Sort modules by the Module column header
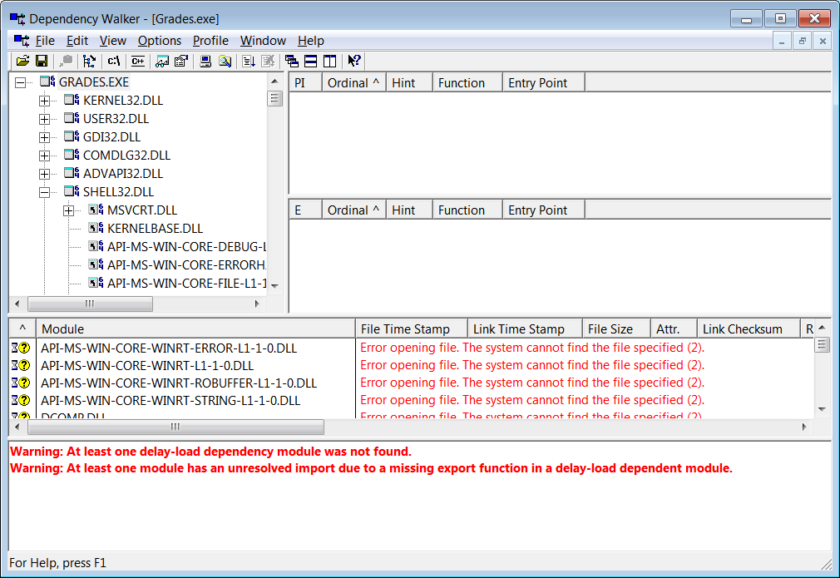 tap(195, 329)
